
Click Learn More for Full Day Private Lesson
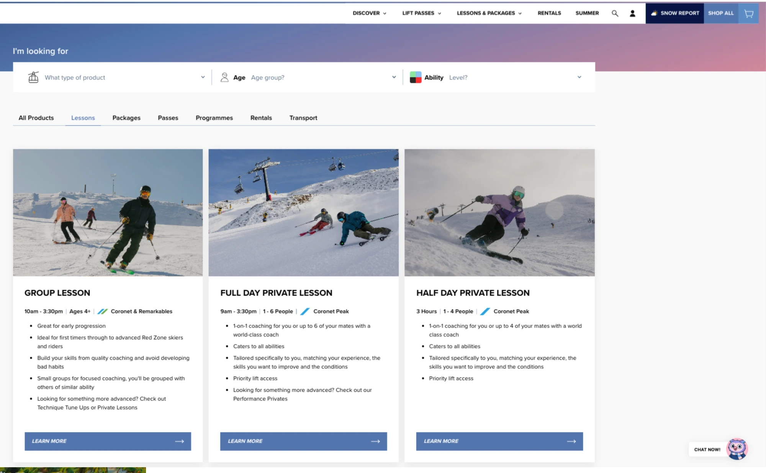pyautogui.click(x=303, y=441)
